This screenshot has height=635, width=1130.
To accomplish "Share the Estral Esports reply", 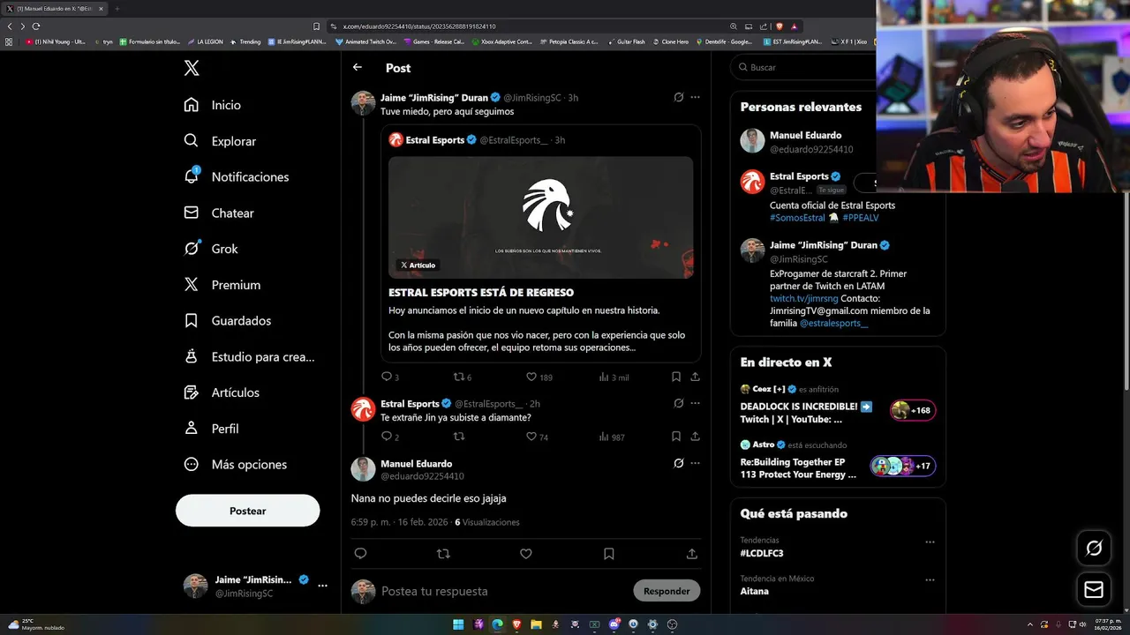I will click(695, 437).
